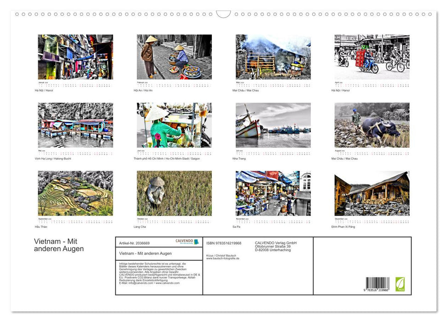Select the Hoi An street vendors photo
This screenshot has height=322, width=447.
(x=174, y=57)
